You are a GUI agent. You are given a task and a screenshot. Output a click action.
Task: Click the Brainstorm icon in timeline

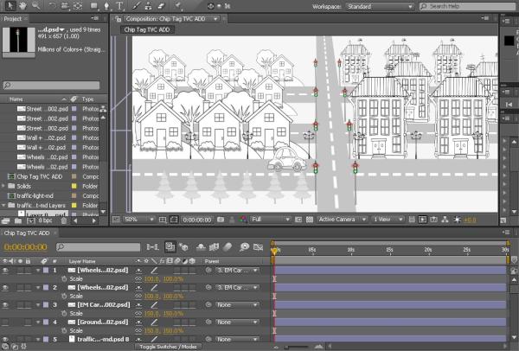click(244, 246)
